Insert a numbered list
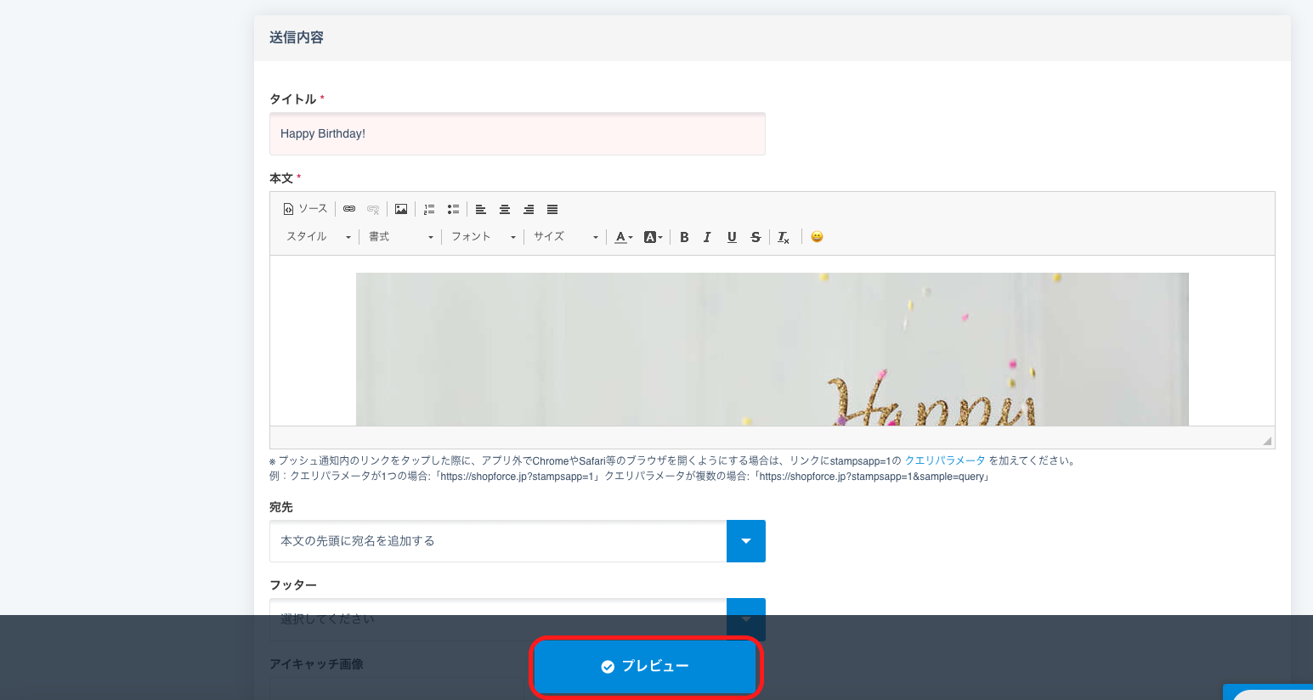This screenshot has height=700, width=1313. point(429,209)
